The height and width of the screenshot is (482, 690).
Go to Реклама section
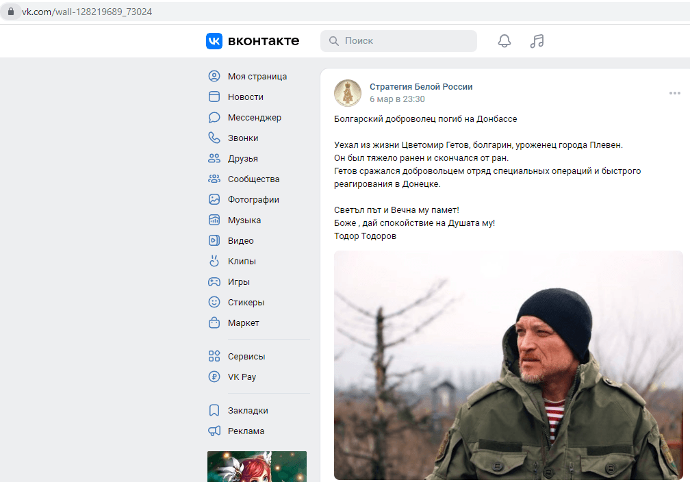pyautogui.click(x=246, y=431)
